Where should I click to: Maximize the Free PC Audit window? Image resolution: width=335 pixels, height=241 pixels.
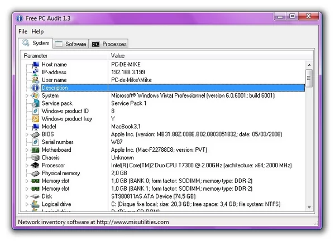(x=293, y=16)
